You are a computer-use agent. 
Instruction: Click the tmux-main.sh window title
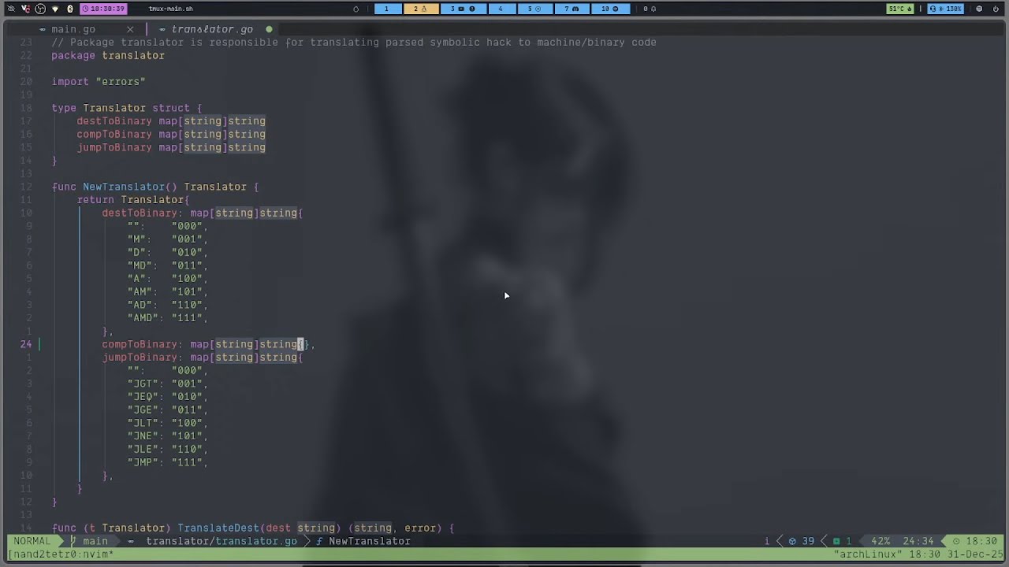171,9
